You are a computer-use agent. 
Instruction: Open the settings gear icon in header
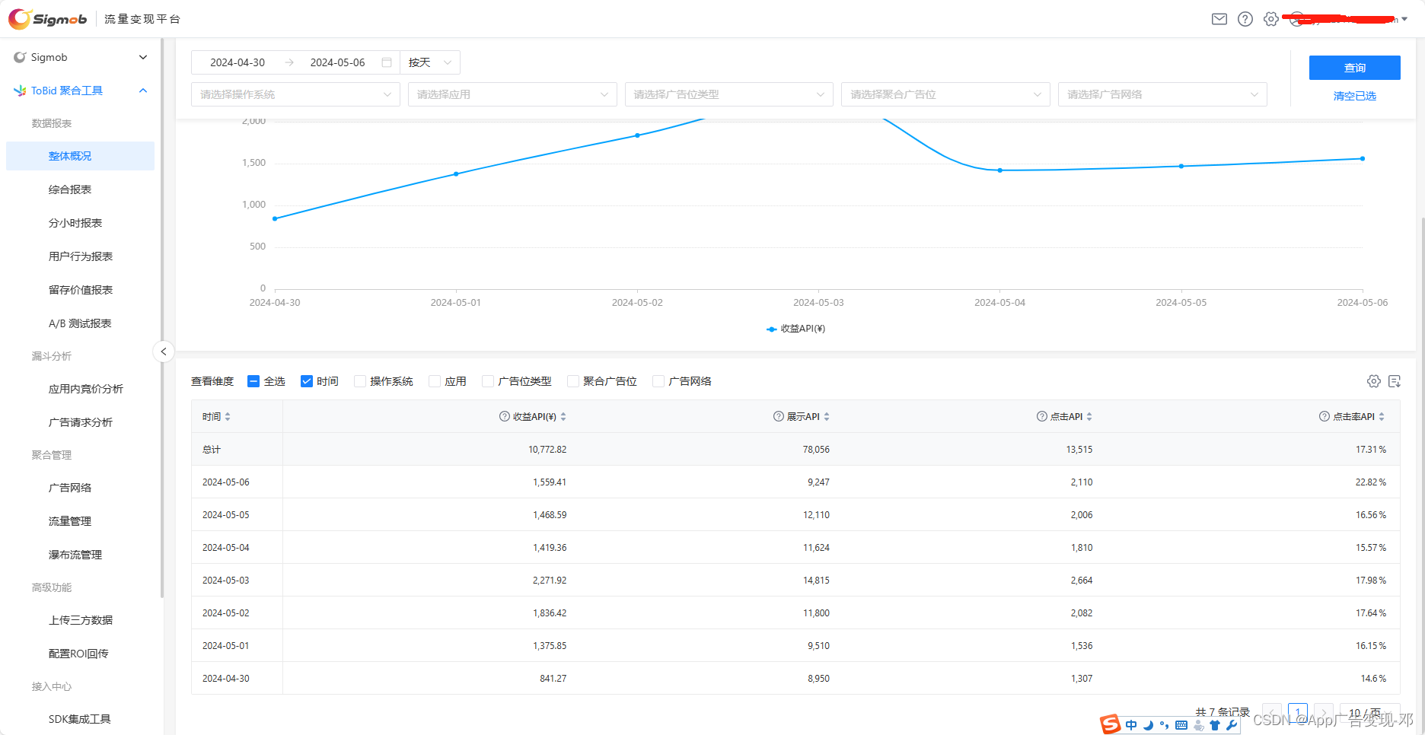tap(1270, 19)
